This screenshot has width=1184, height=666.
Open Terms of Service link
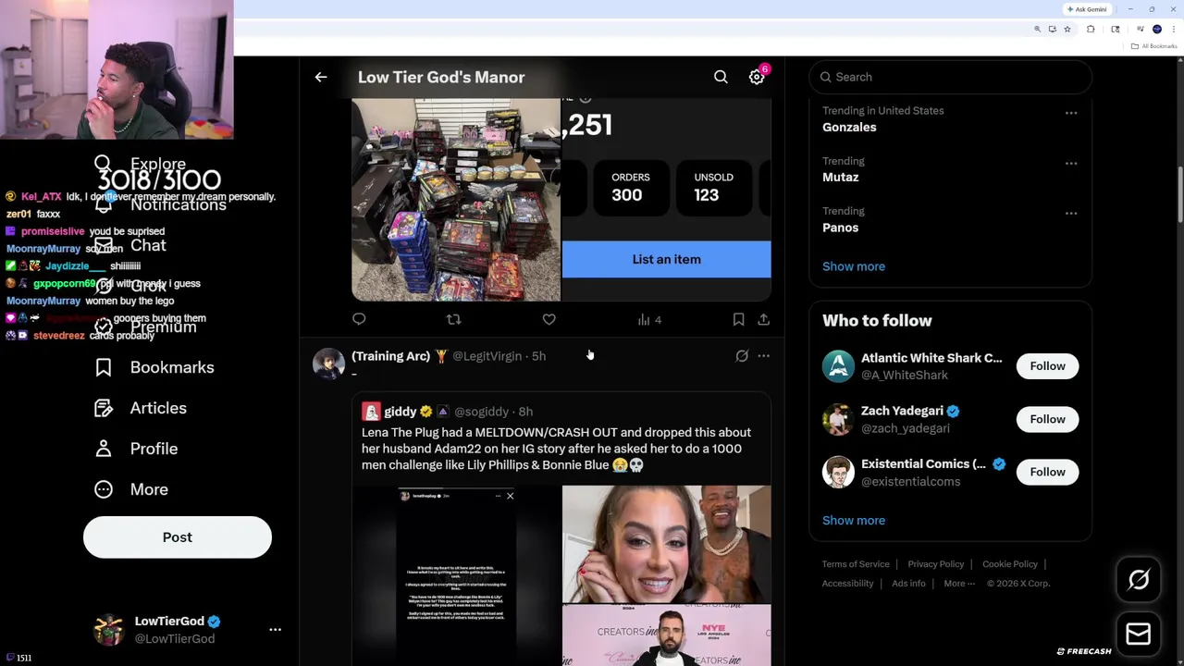click(856, 564)
